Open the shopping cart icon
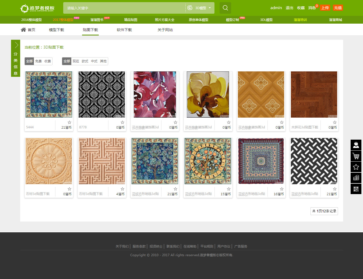This screenshot has width=363, height=279. (x=356, y=156)
